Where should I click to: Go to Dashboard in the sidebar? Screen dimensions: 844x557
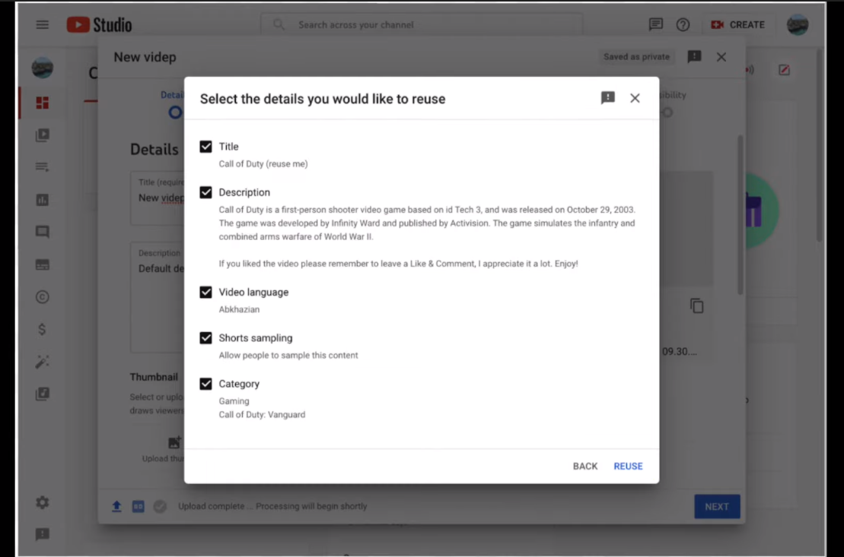point(42,103)
